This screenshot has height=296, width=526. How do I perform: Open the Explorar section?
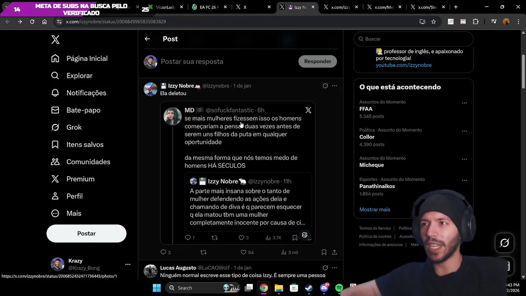point(72,76)
